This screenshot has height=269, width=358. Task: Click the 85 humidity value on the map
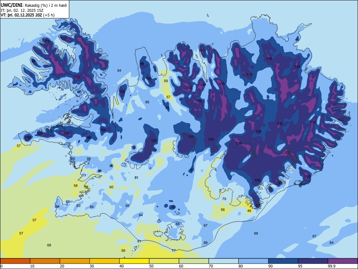(127, 206)
